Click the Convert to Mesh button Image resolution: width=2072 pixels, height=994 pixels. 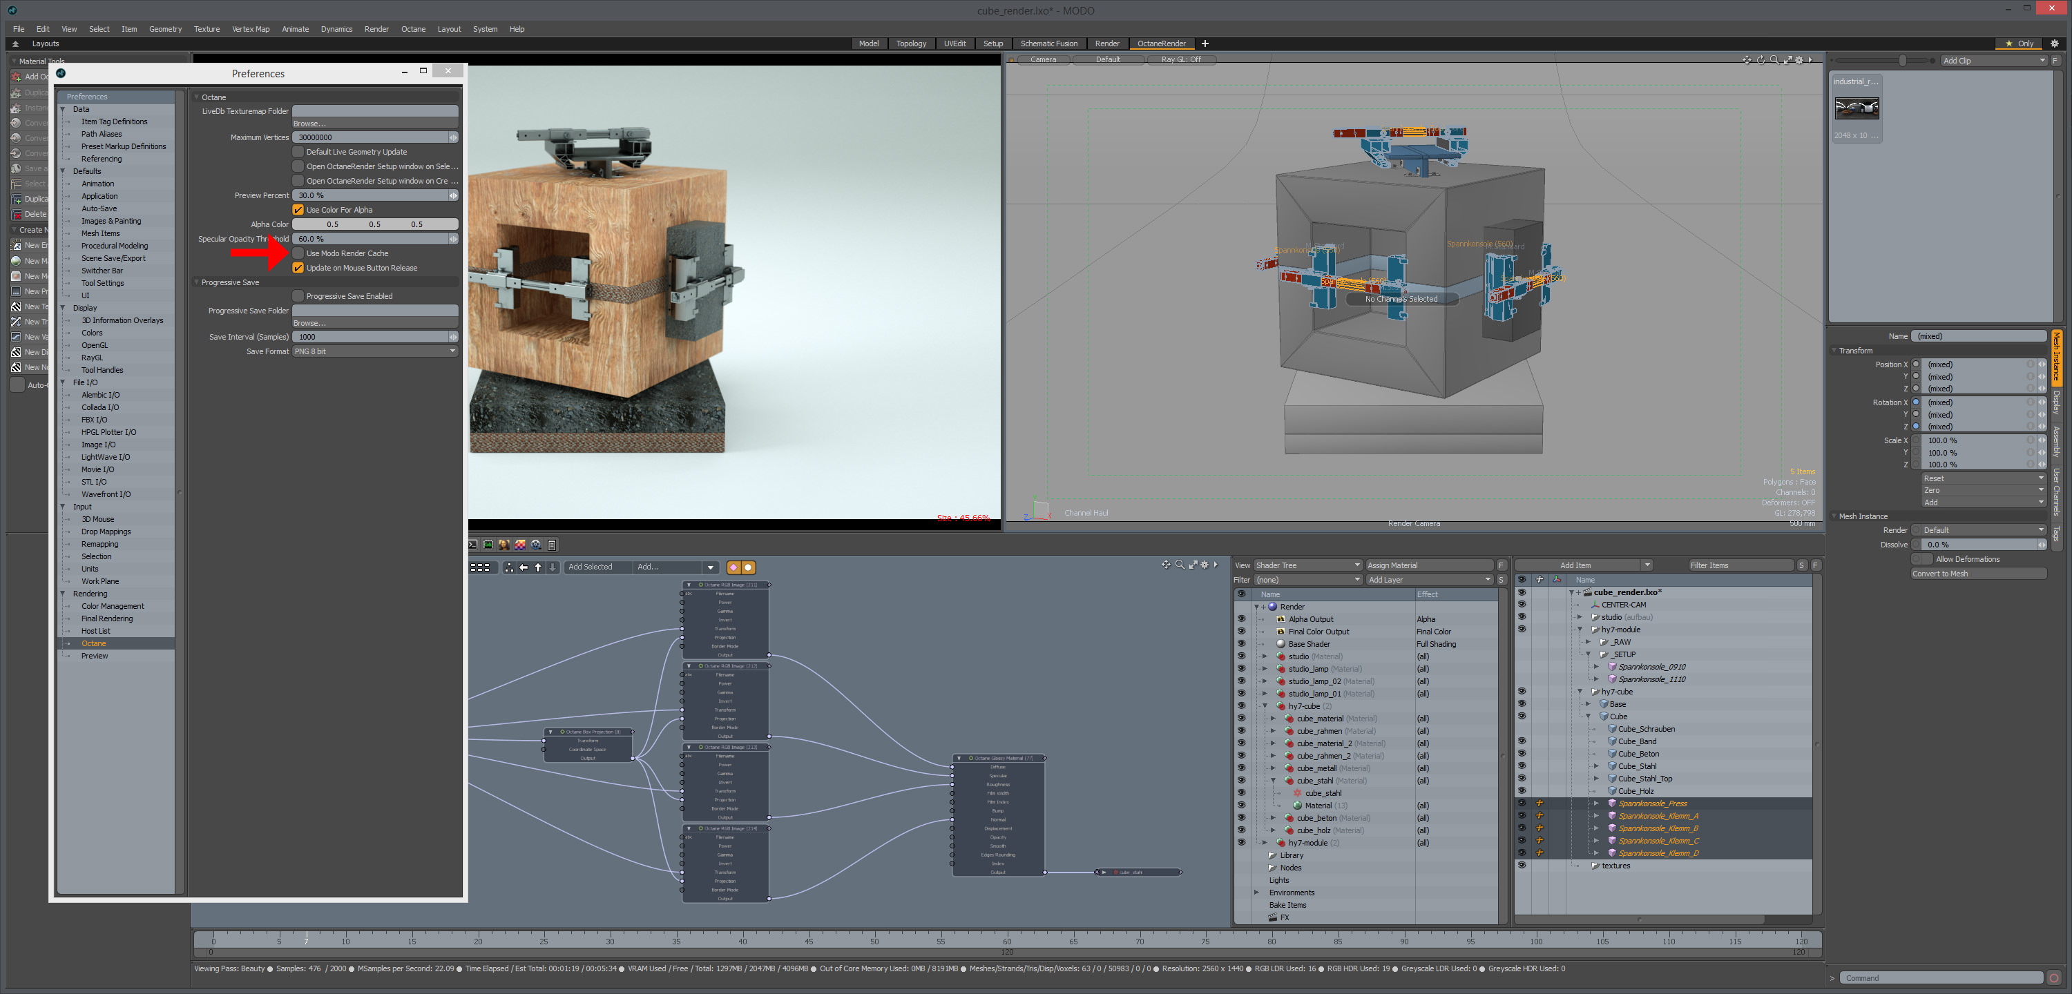pos(1977,574)
